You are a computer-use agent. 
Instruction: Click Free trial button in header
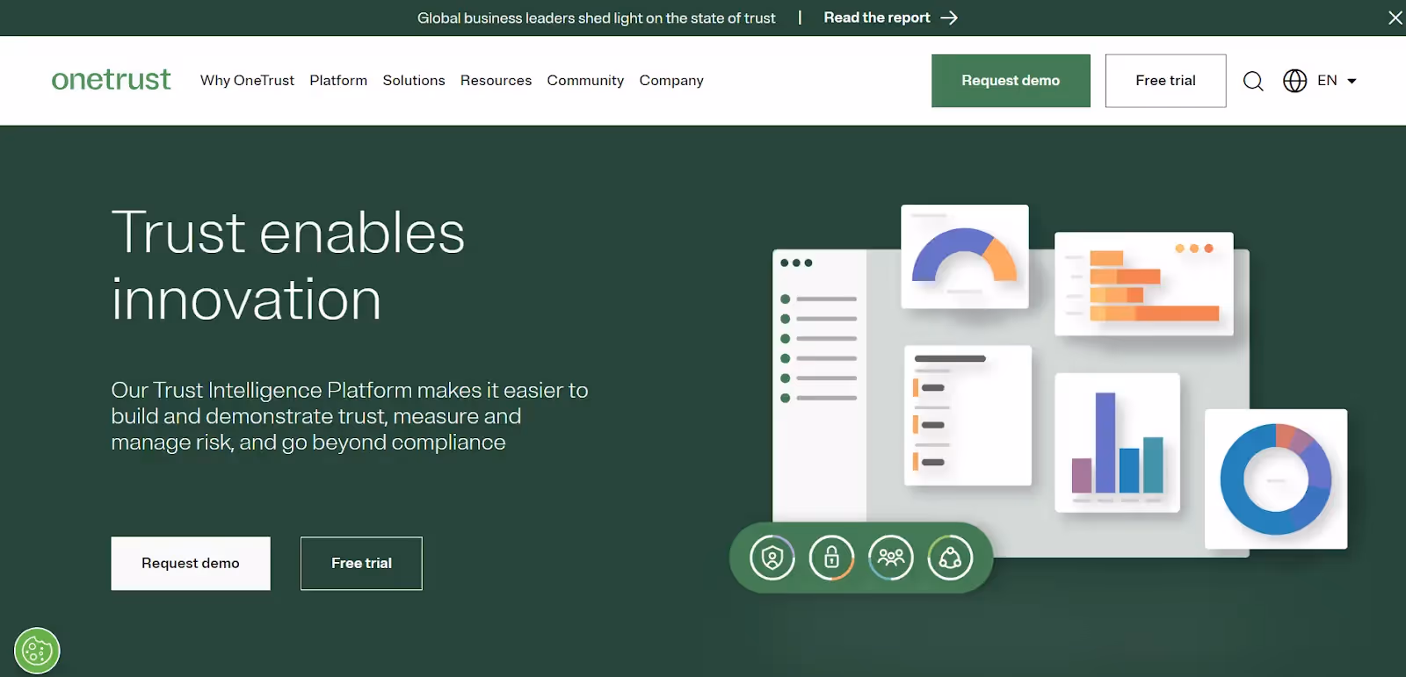1165,81
